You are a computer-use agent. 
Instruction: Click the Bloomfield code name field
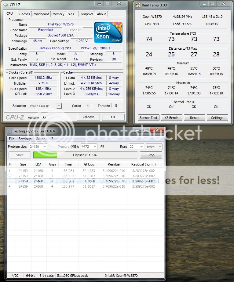tap(46, 30)
